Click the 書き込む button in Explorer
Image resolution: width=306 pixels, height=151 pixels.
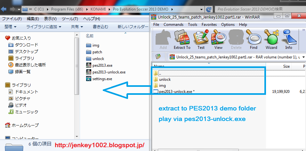100,26
